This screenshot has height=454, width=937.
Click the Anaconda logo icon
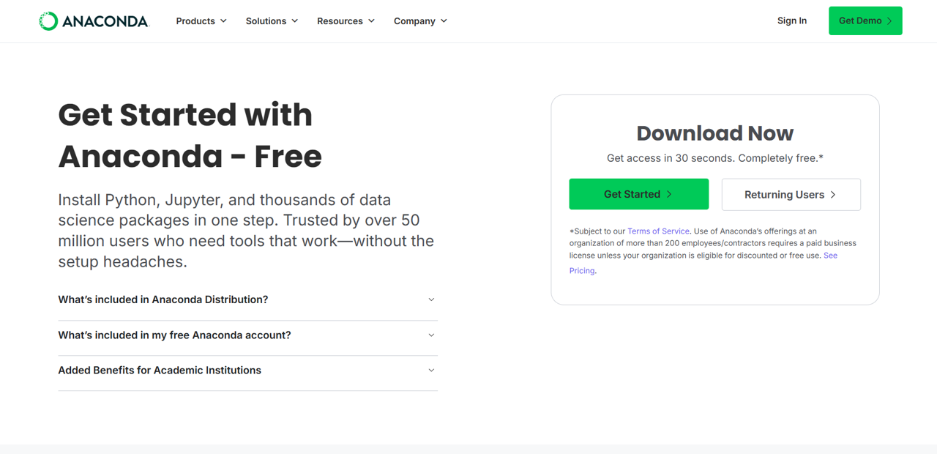(48, 21)
